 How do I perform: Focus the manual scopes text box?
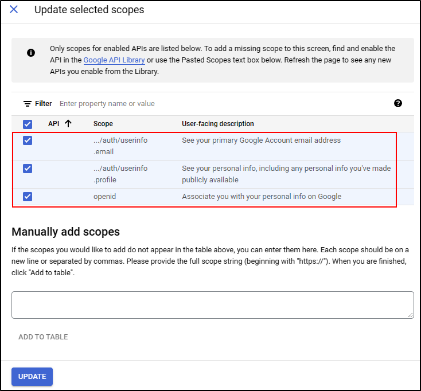[x=212, y=304]
